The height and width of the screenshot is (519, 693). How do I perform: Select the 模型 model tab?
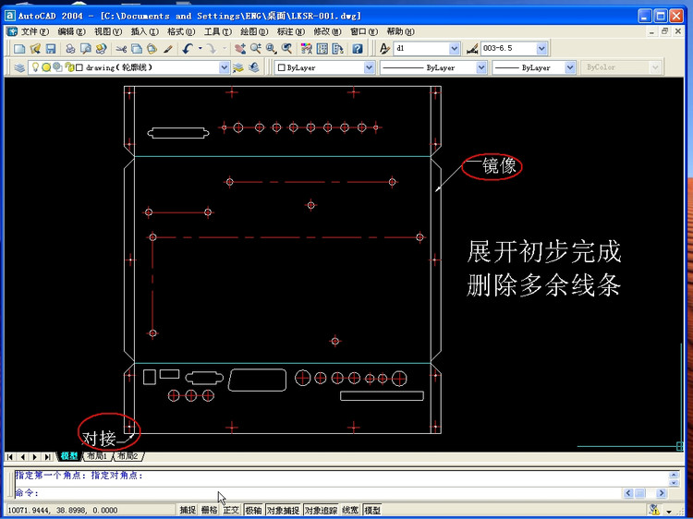pos(69,456)
